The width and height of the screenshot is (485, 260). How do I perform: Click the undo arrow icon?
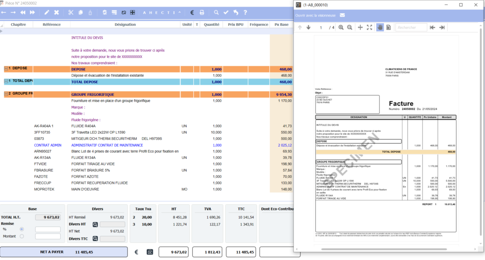(x=235, y=12)
